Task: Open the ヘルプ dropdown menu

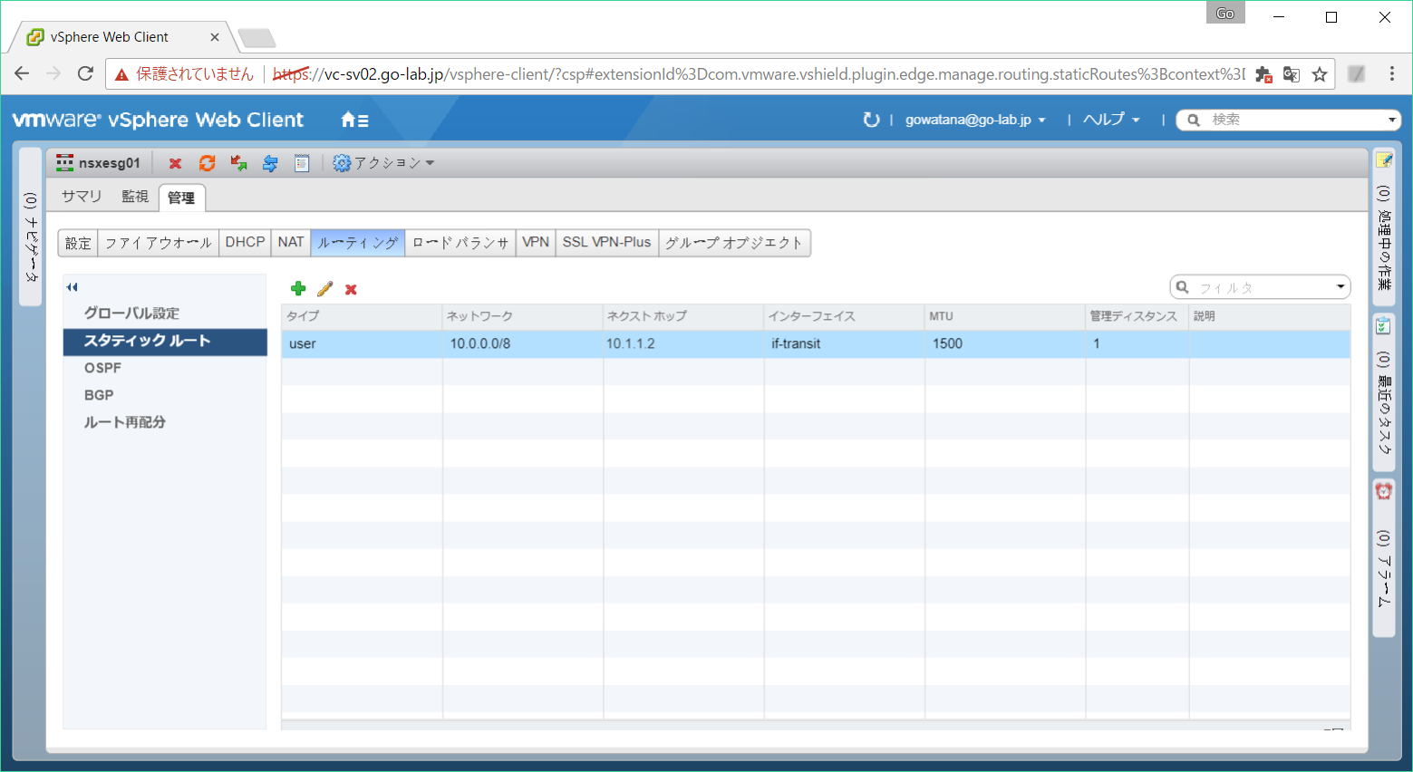Action: click(x=1111, y=120)
